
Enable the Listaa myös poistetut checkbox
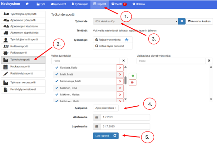click(96, 46)
